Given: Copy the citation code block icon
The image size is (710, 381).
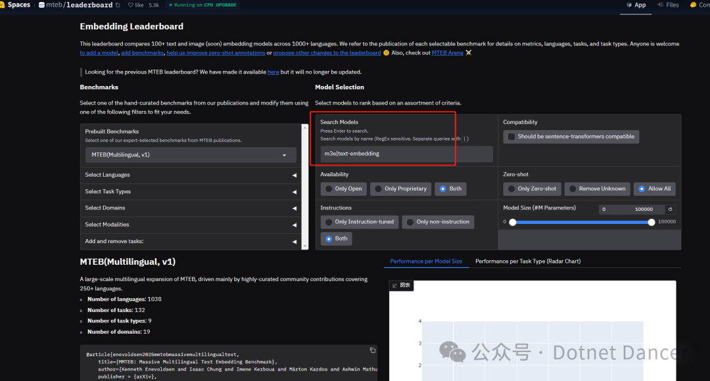Looking at the screenshot, I should 373,350.
